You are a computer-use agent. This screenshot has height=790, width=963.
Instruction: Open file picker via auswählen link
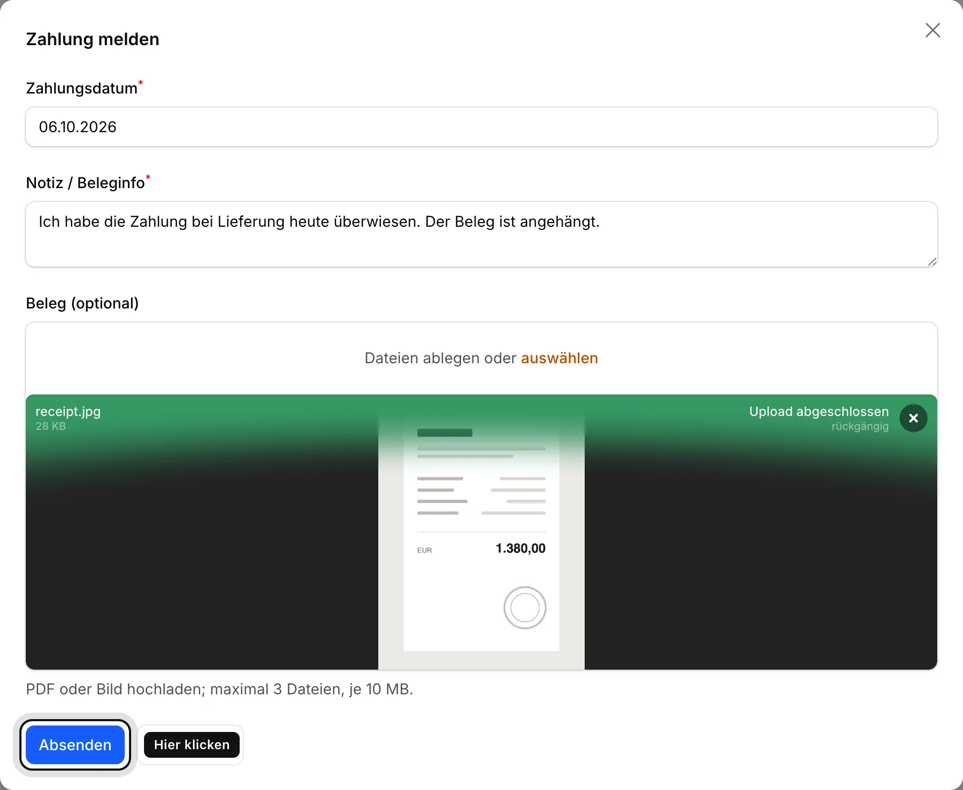559,358
